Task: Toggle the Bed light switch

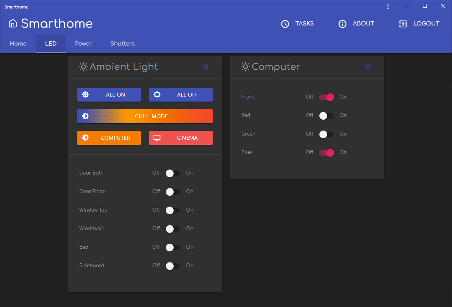Action: point(173,248)
